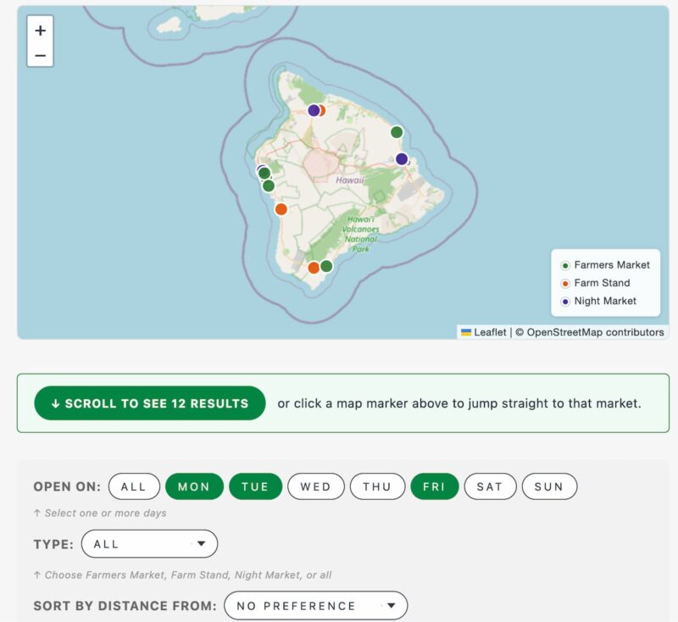
Task: Enable the WED day filter
Action: coord(316,486)
